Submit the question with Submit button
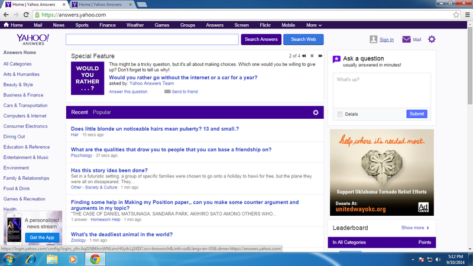This screenshot has width=473, height=266. pyautogui.click(x=417, y=113)
